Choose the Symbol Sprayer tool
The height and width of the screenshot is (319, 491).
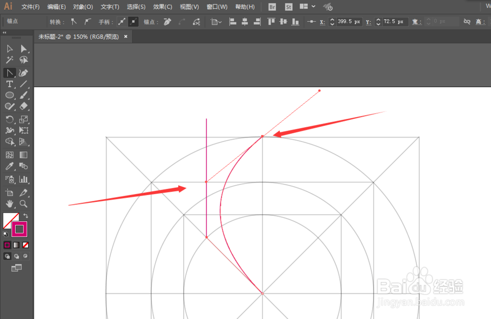(x=9, y=179)
